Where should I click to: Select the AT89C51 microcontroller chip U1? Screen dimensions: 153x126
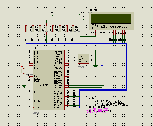pyautogui.click(x=49, y=80)
